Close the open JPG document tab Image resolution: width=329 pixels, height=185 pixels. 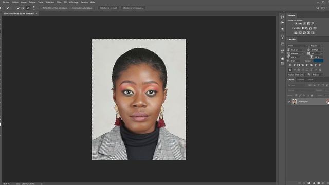[x=36, y=14]
